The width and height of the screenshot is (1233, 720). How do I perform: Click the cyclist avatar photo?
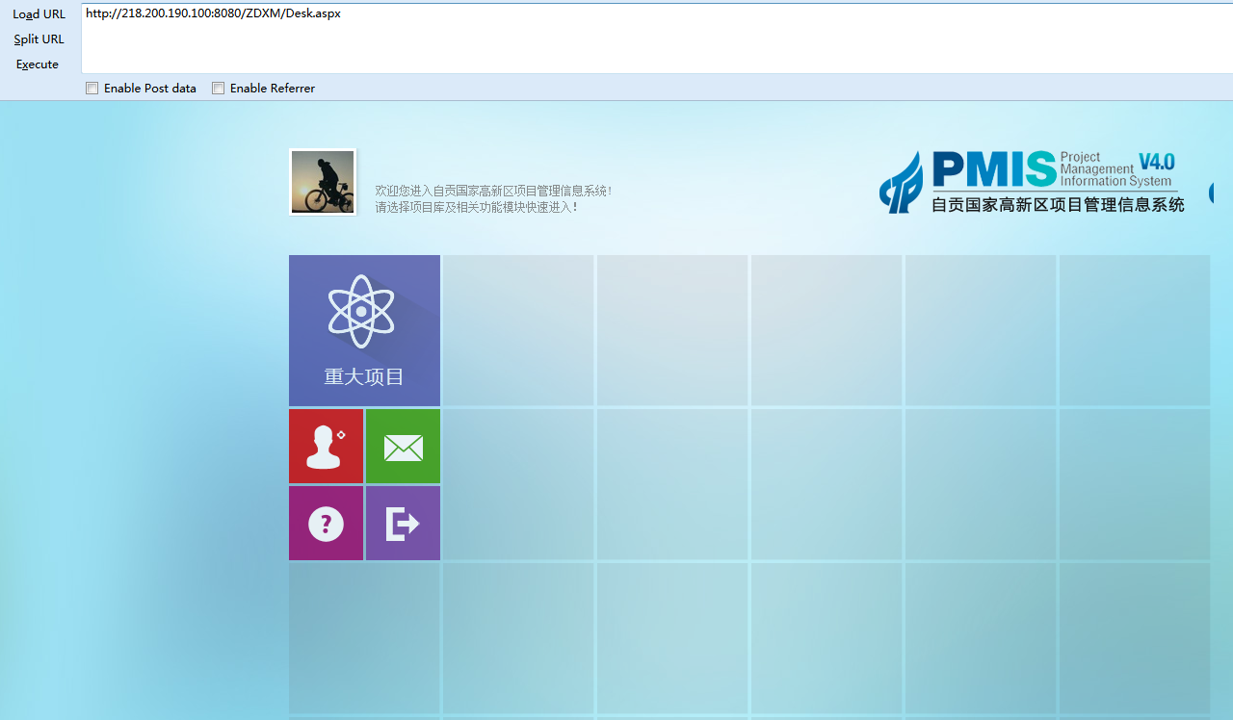323,182
